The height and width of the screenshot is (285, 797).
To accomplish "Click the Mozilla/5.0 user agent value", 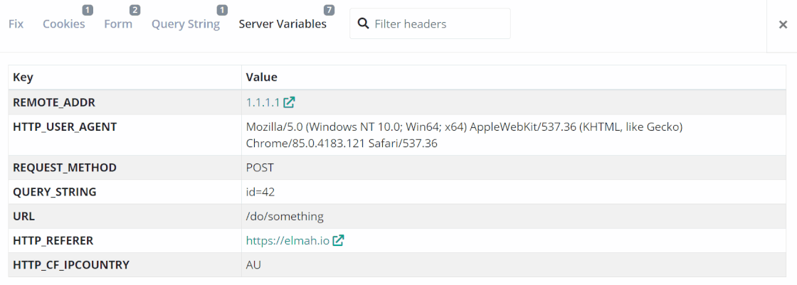I will [x=464, y=135].
